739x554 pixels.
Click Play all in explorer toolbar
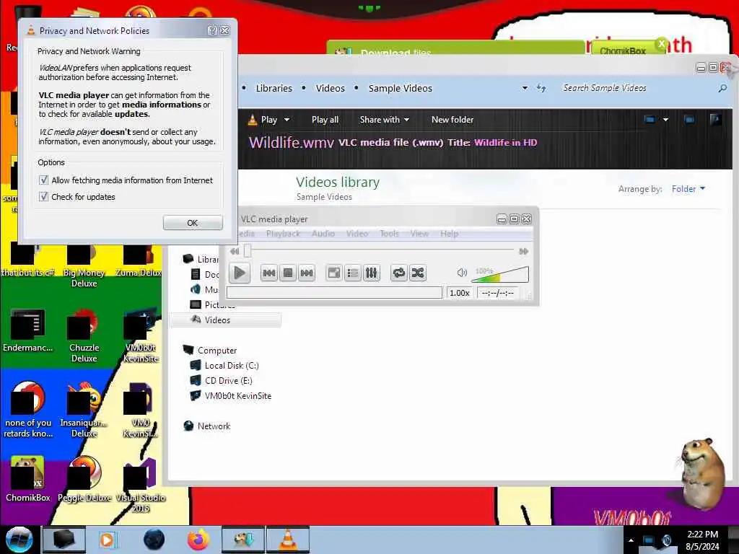coord(325,120)
